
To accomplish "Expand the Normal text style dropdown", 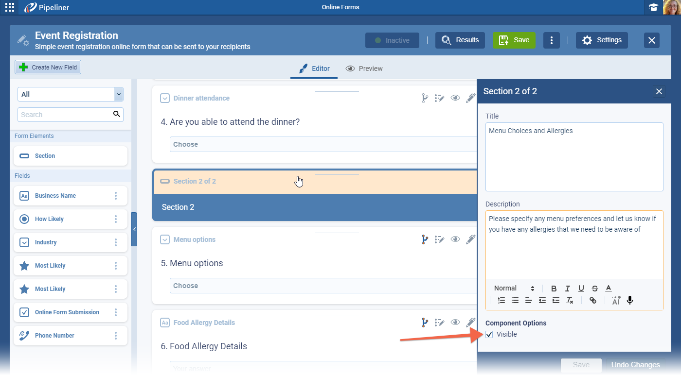I will coord(514,289).
